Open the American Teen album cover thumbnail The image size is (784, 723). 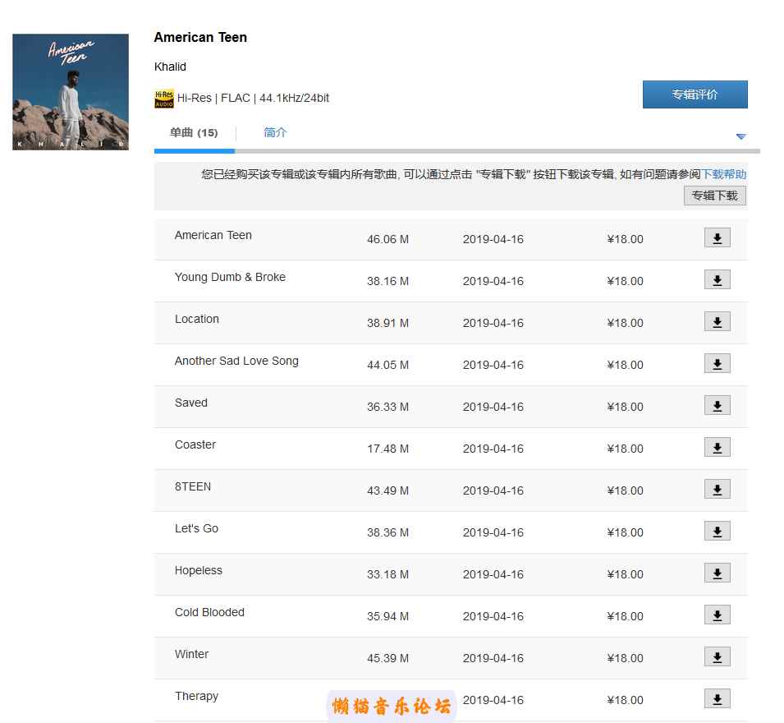pos(71,92)
